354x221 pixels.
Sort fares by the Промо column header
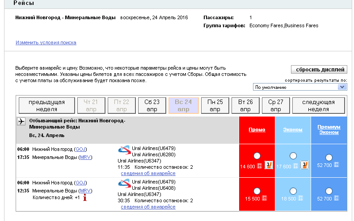257,130
